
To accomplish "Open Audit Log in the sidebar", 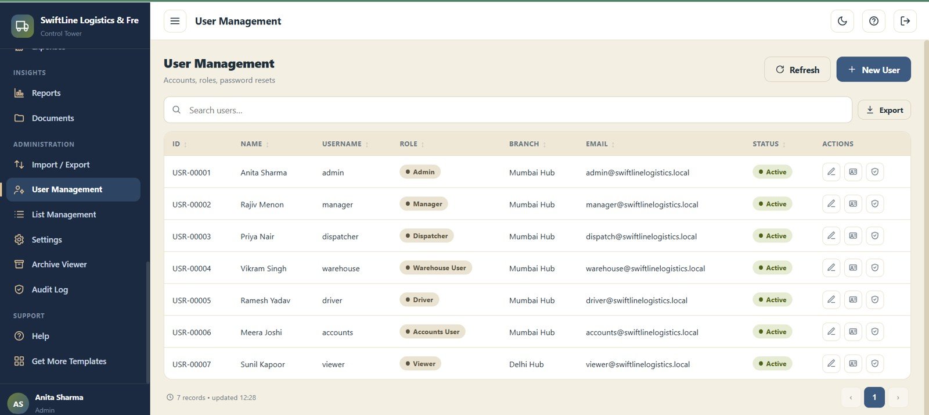I will click(73, 289).
